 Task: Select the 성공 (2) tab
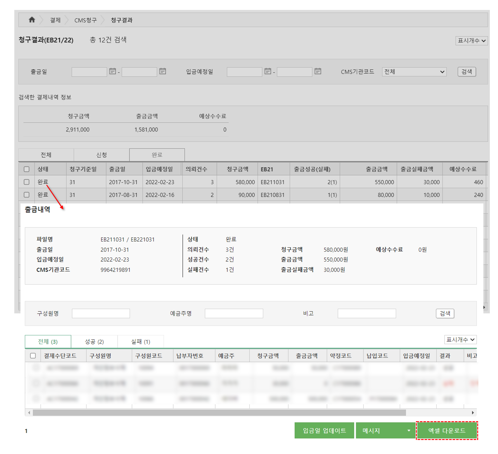[x=94, y=341]
